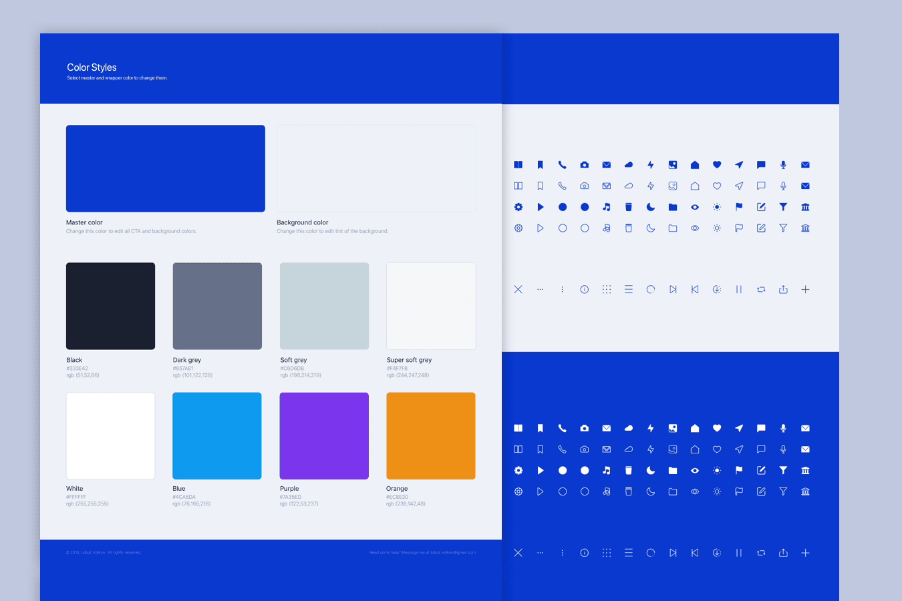Image resolution: width=902 pixels, height=601 pixels.
Task: Click the filled trash bin icon in the light panel
Action: click(629, 207)
